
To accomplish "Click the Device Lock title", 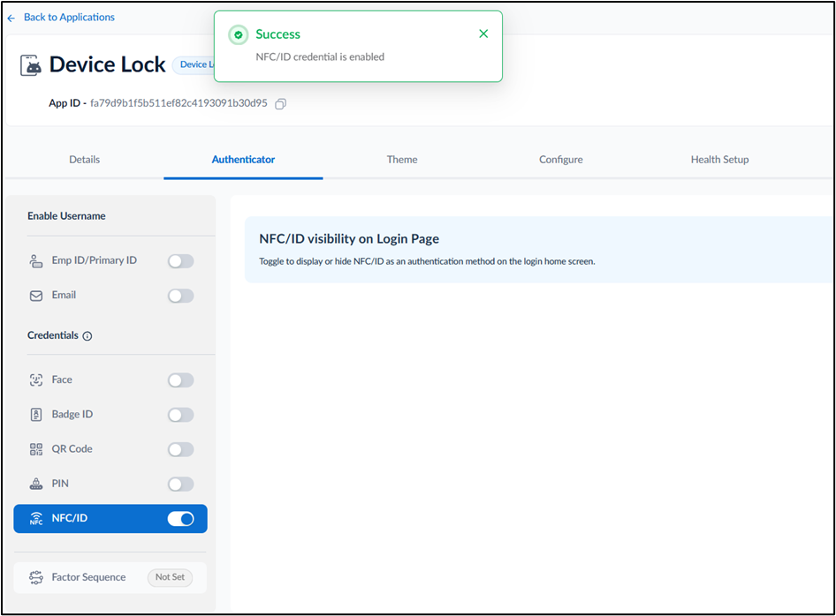I will point(107,64).
